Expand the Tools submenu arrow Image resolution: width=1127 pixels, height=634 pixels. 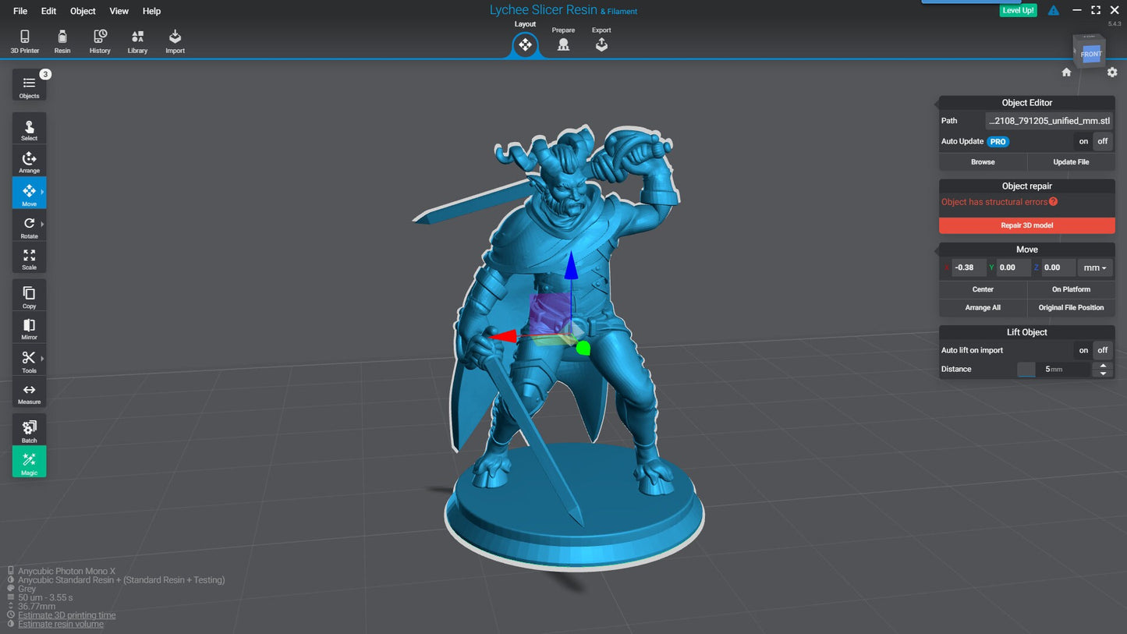point(42,358)
